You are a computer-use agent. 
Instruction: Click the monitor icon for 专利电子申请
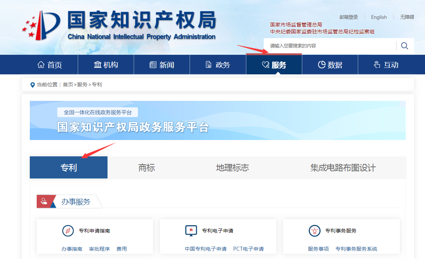click(191, 231)
